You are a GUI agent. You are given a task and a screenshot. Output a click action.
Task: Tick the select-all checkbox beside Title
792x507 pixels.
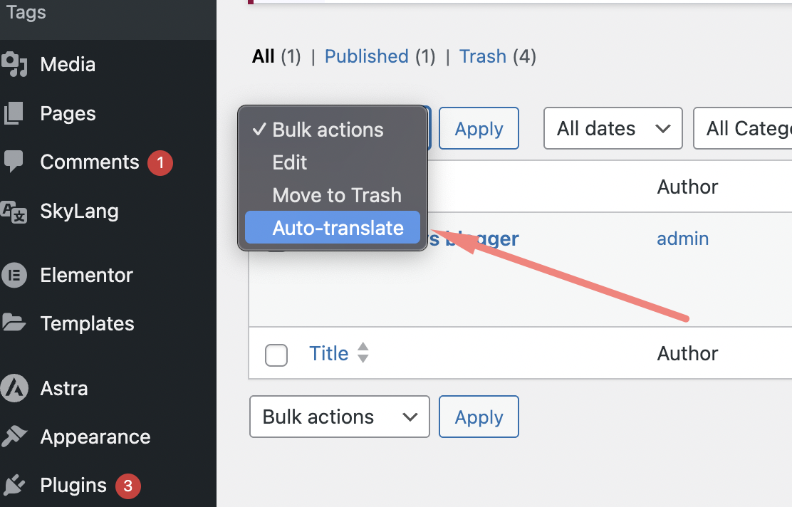pos(276,355)
